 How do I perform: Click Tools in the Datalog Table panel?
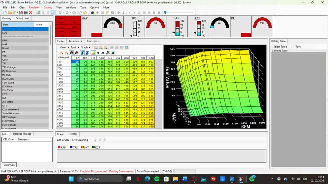298,47
